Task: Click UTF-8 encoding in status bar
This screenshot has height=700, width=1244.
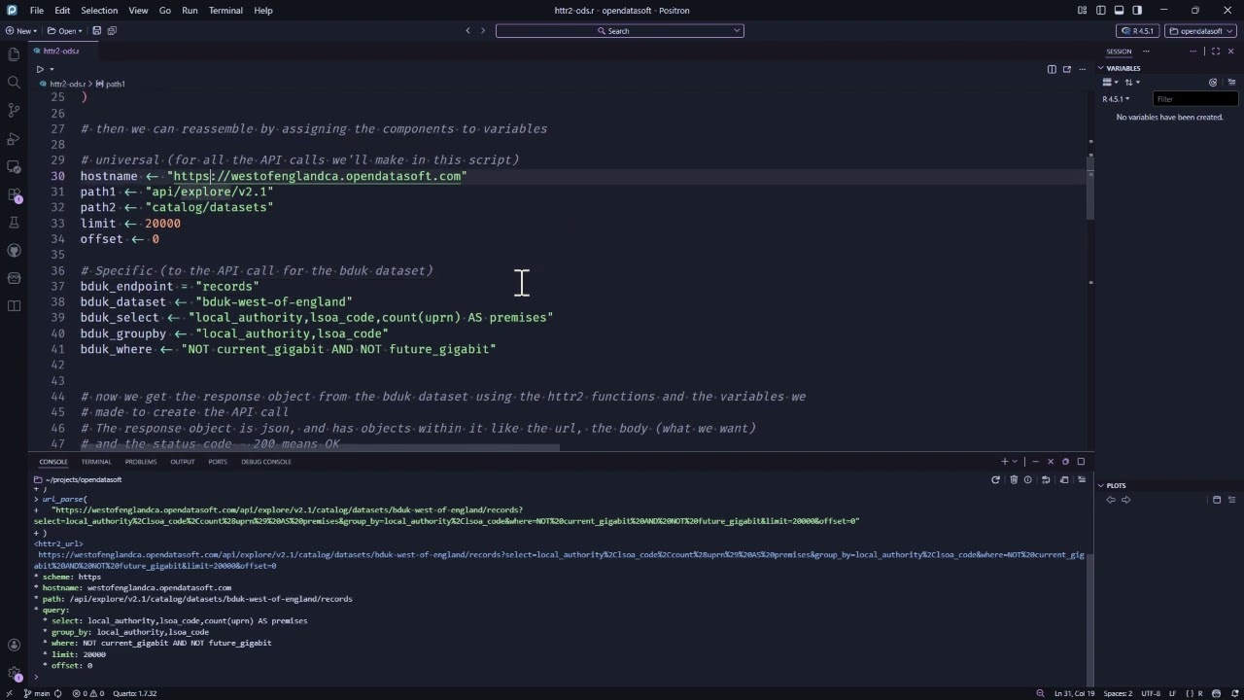Action: click(1151, 693)
